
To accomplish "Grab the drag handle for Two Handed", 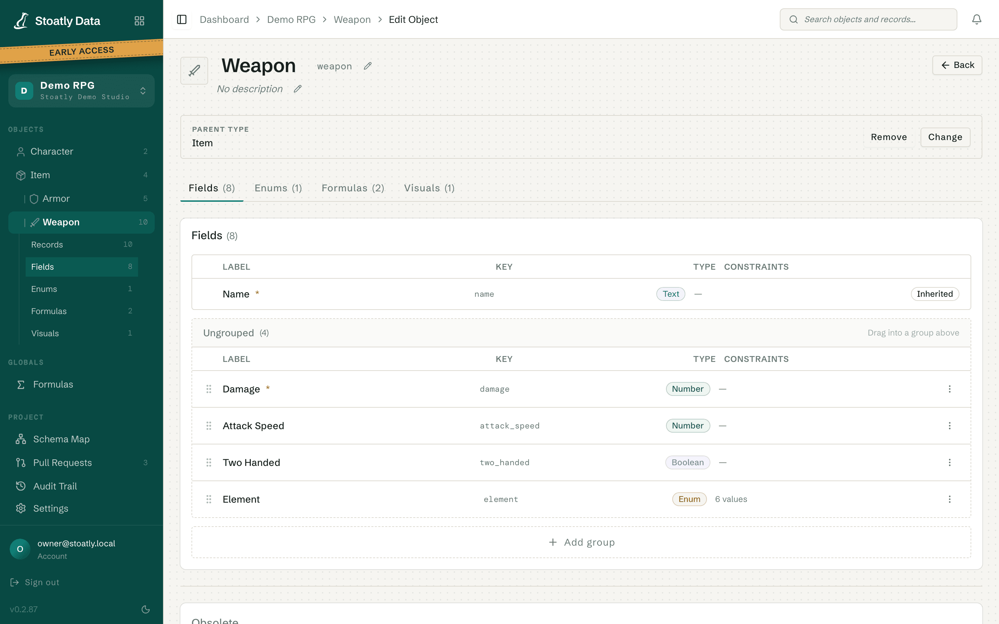I will tap(209, 462).
